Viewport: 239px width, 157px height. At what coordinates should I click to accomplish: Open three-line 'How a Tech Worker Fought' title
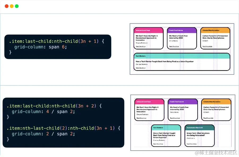(164, 135)
